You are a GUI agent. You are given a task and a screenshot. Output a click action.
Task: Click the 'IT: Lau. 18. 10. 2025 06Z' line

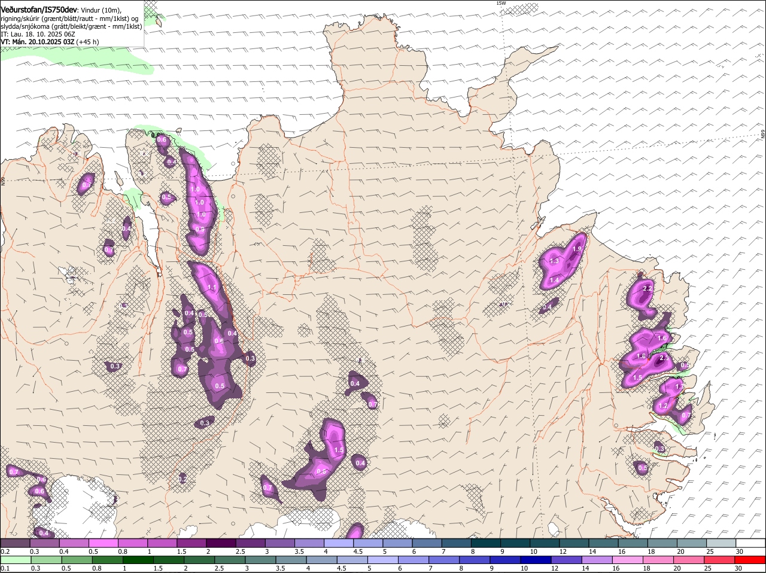click(38, 34)
